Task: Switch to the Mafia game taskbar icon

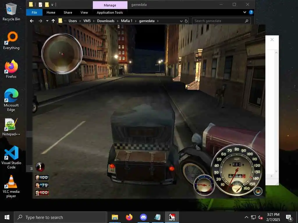Action: click(172, 217)
